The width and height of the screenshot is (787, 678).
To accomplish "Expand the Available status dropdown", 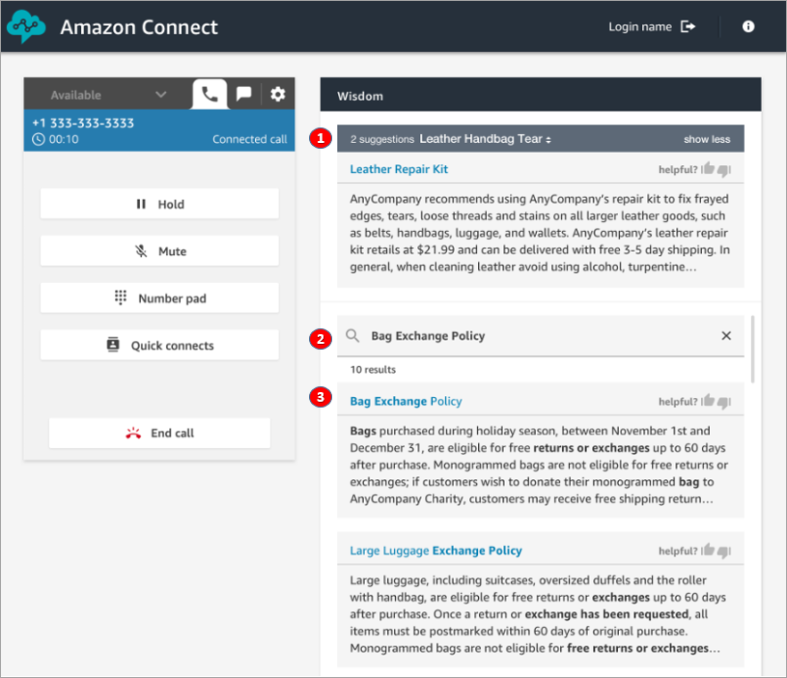I will 160,95.
